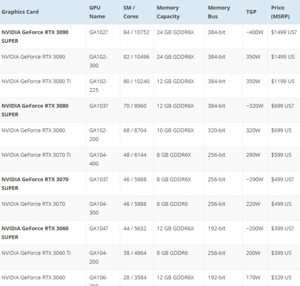Viewport: 300px width, 286px height.
Task: Select the NVIDIA GeForce RTX 3080 SUPER cell
Action: [x=35, y=110]
